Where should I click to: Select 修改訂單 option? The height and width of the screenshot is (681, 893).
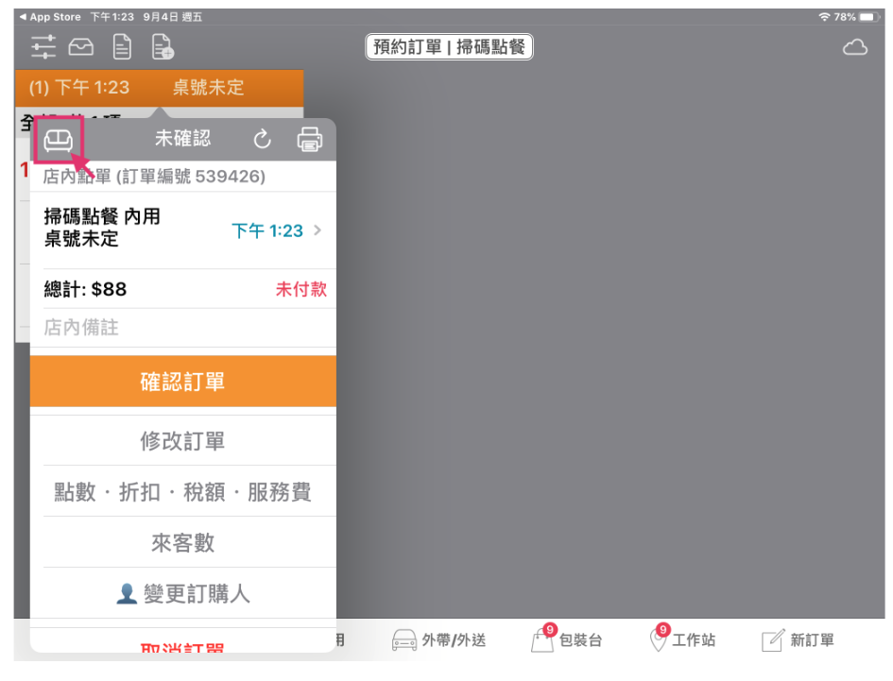[182, 441]
